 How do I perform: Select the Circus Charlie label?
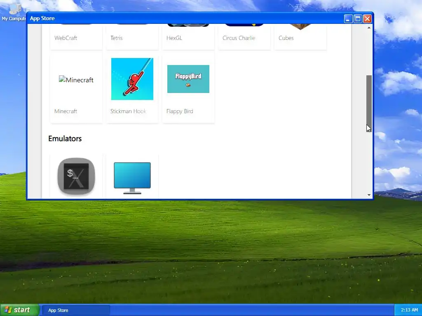(x=239, y=38)
